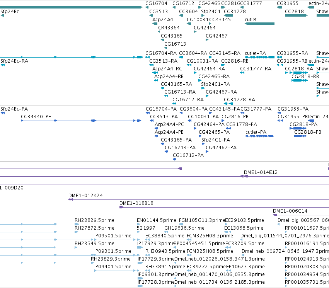Select the IP09501.5prime EST label
This screenshot has width=329, height=288.
113,236
